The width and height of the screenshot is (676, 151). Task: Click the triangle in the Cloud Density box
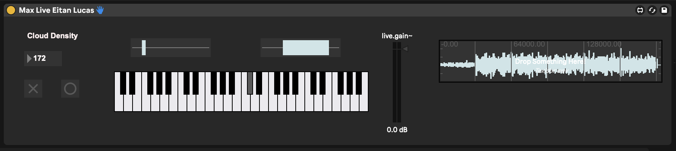coord(29,58)
